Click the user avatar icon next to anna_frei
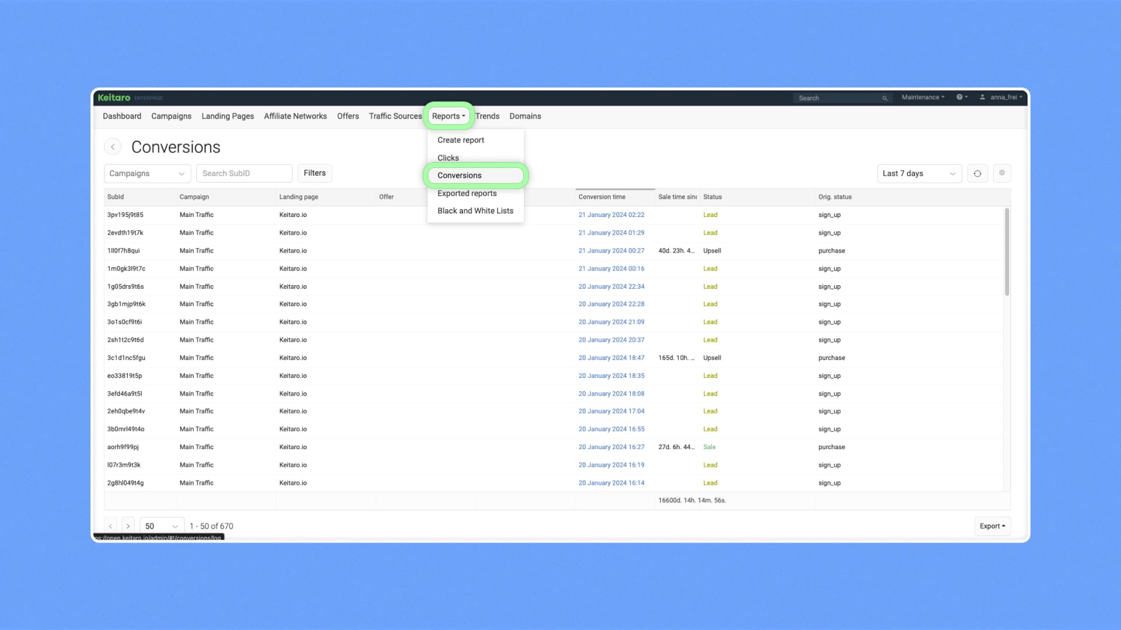The image size is (1121, 630). pyautogui.click(x=983, y=97)
